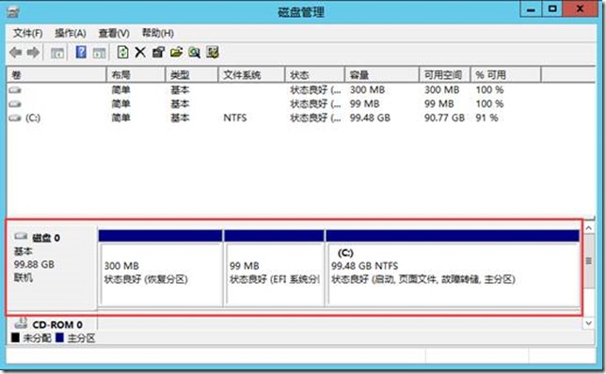Click the Back arrow toolbar icon
This screenshot has height=374, width=606.
[15, 53]
